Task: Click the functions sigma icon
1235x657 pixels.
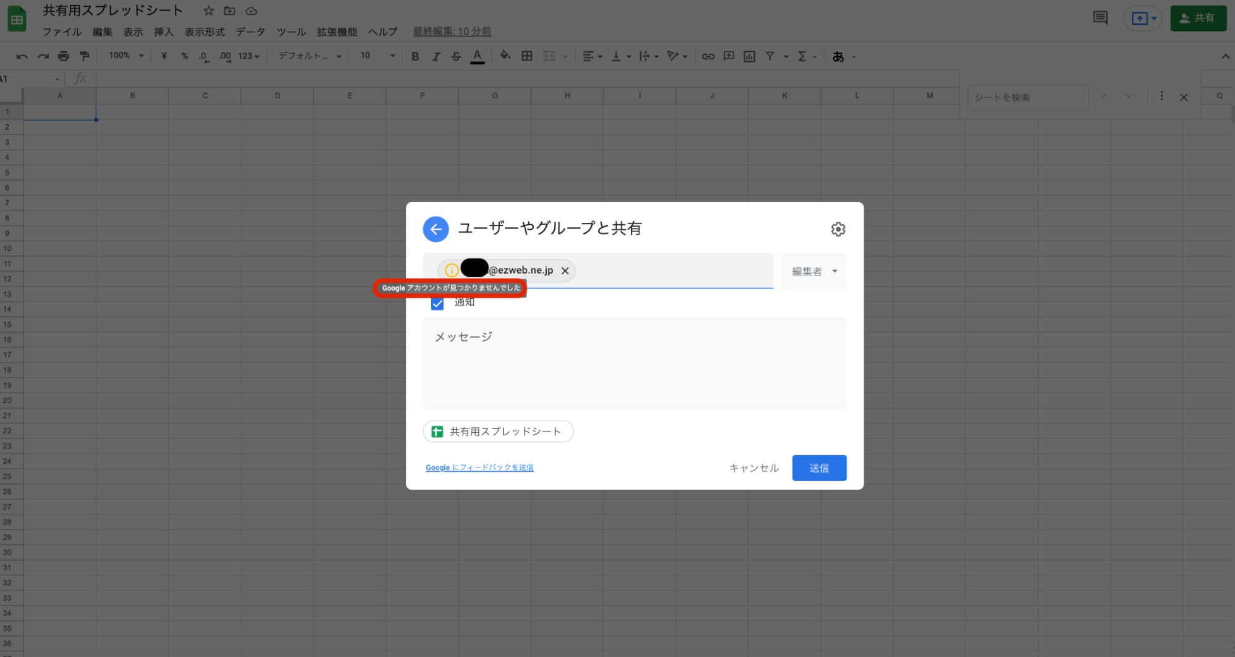Action: click(802, 56)
